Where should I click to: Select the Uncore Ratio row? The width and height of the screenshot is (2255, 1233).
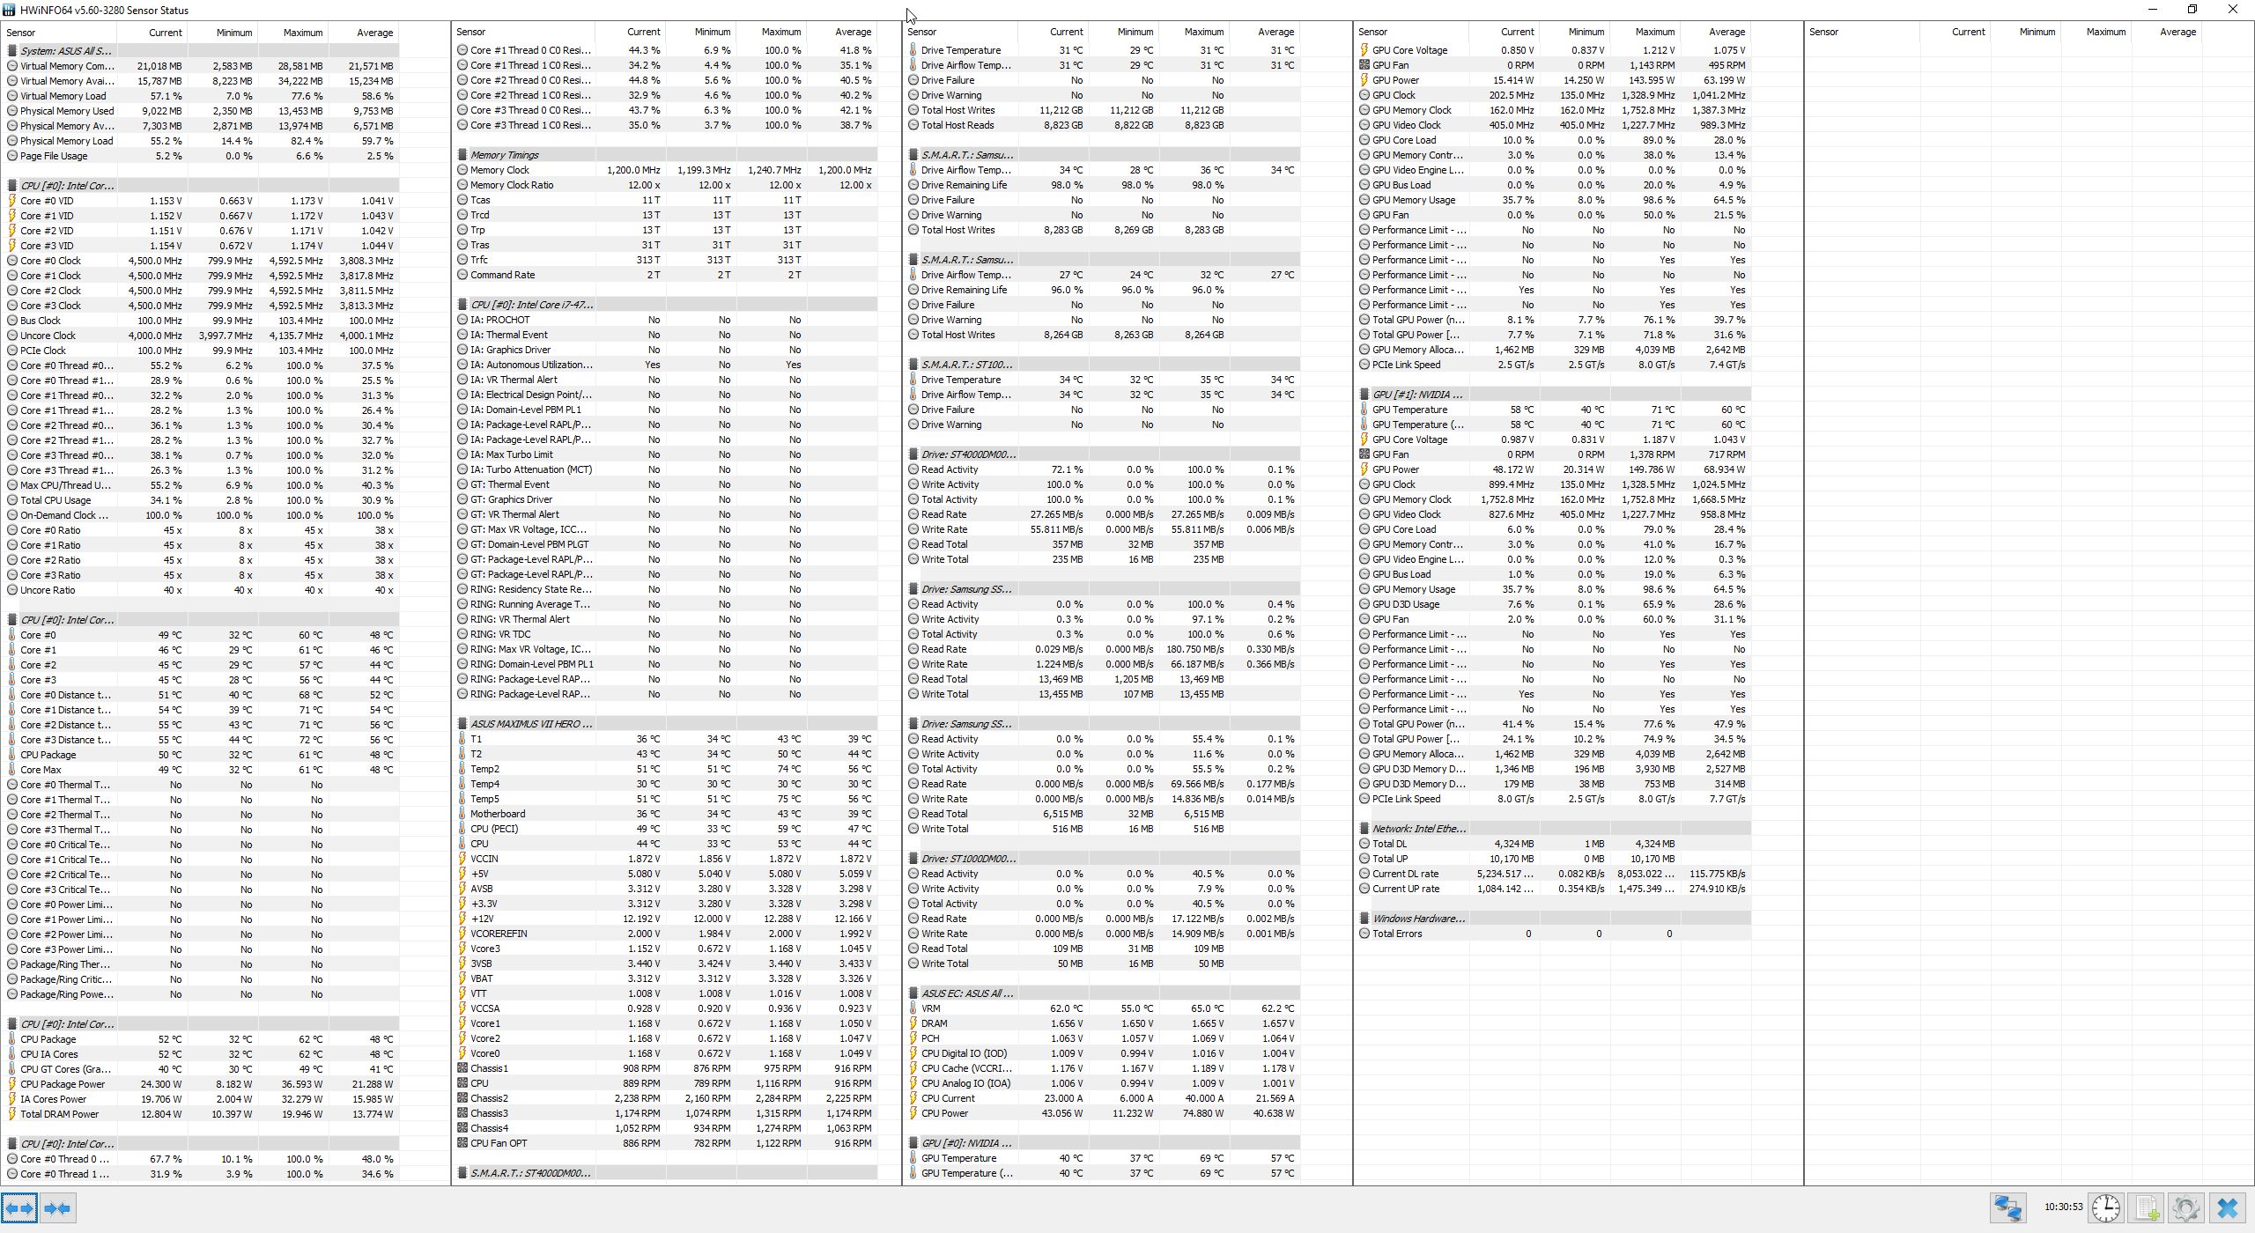[202, 590]
